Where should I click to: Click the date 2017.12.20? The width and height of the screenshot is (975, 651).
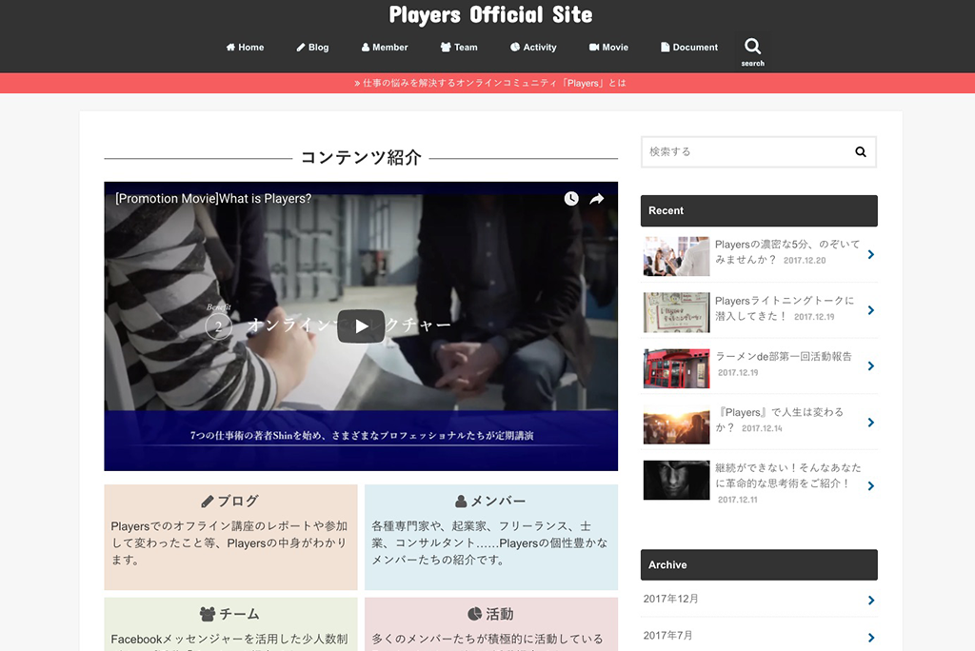click(x=805, y=261)
